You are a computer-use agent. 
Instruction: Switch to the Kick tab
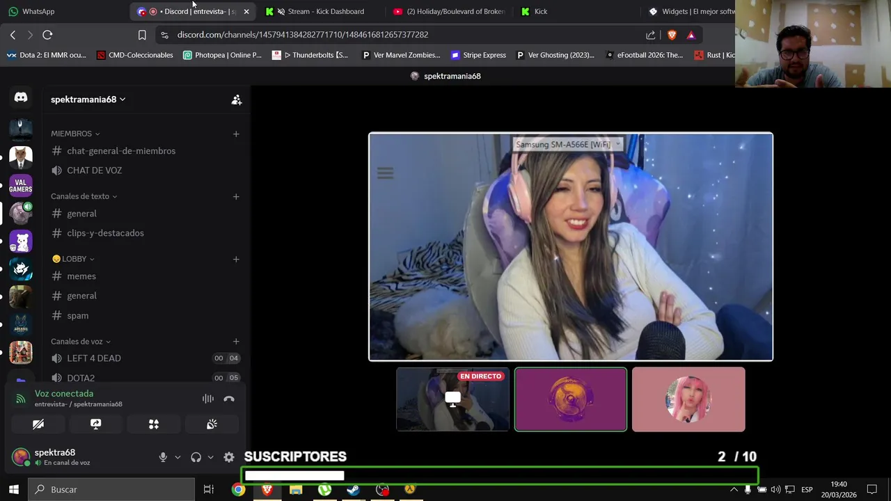[x=576, y=11]
